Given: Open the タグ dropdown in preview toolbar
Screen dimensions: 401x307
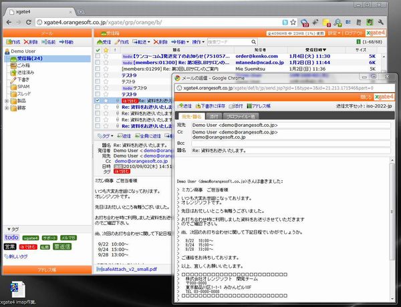Looking at the screenshot, I should pos(105,136).
